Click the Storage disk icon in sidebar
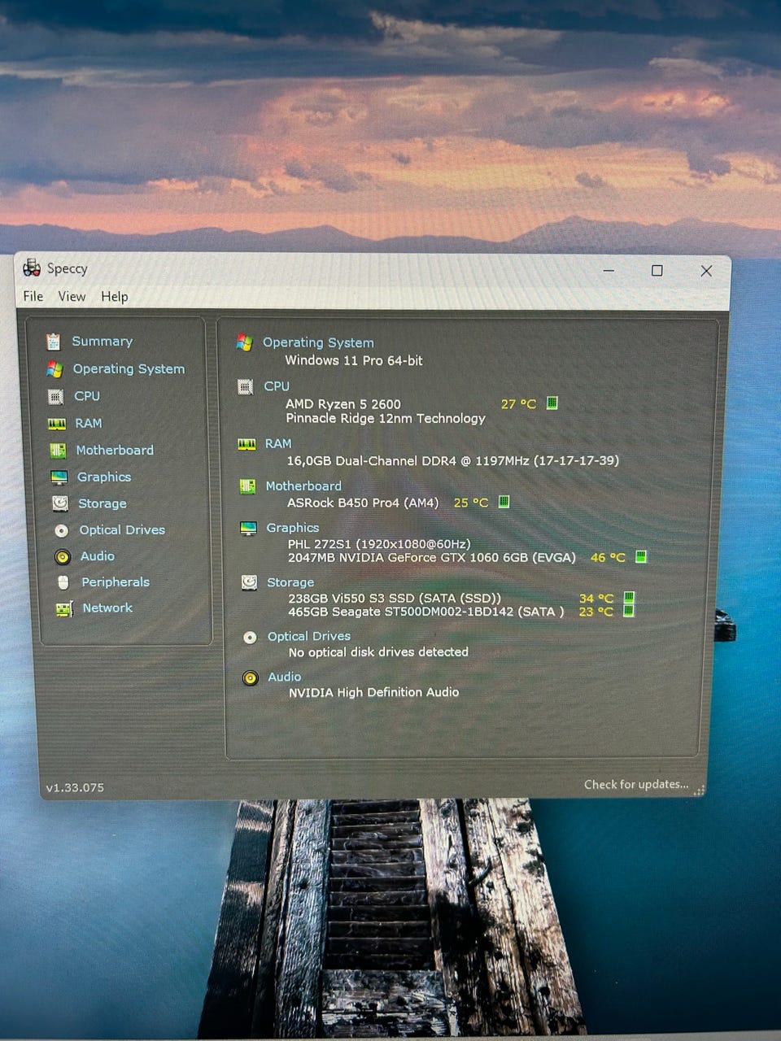Screen dimensions: 781x1041 [x=60, y=503]
